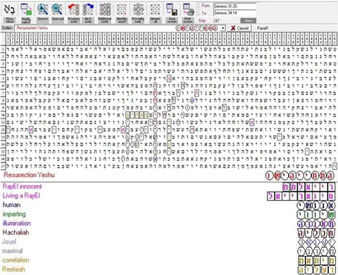Click the To field Genesis 34:14
This screenshot has width=338, height=275.
click(234, 13)
